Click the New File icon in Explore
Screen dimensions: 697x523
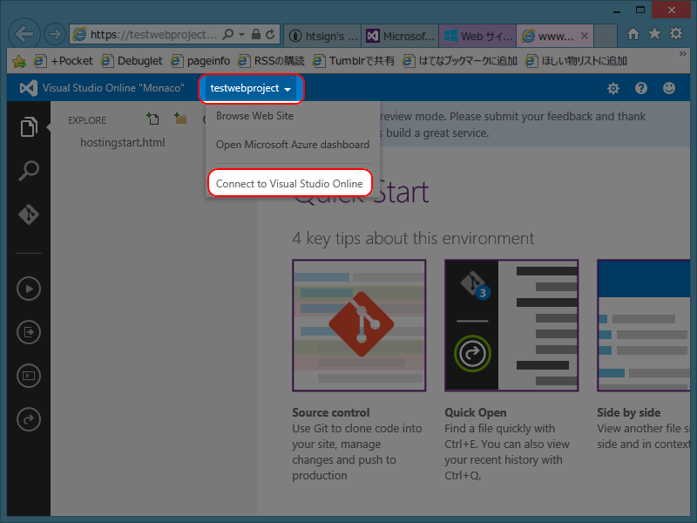click(x=152, y=119)
